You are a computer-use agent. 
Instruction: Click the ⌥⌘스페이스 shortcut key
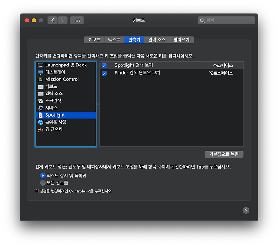pos(221,73)
